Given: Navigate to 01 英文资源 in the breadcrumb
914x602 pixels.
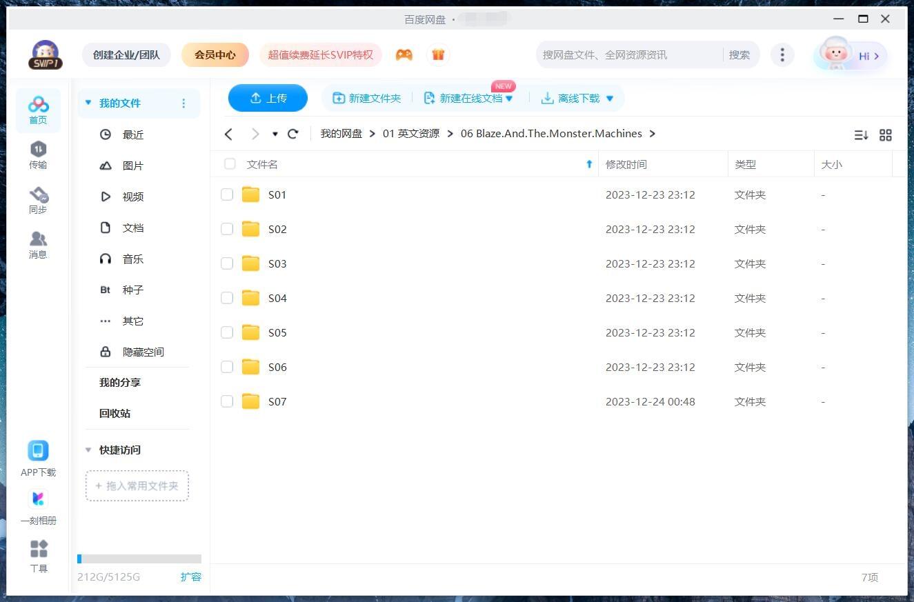Looking at the screenshot, I should 410,133.
